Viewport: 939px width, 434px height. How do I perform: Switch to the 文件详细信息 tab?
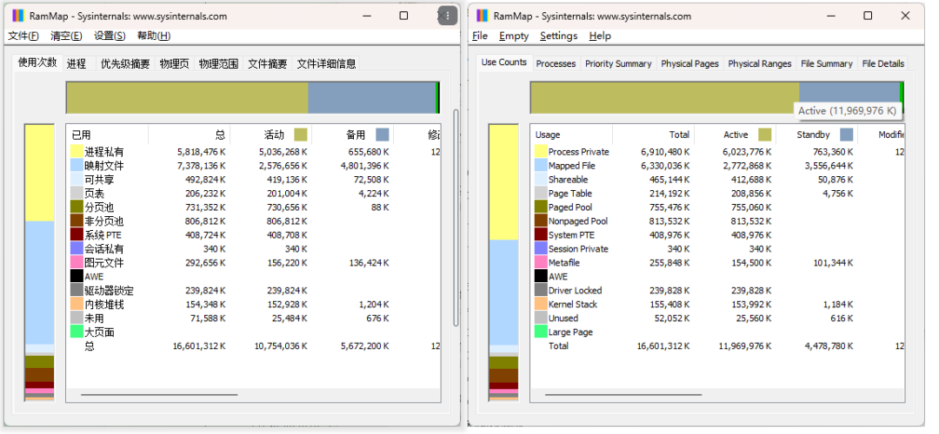(327, 63)
